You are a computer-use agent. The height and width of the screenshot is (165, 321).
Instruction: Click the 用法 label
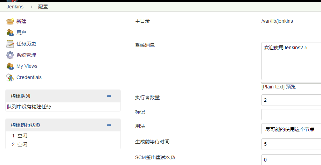(140, 126)
